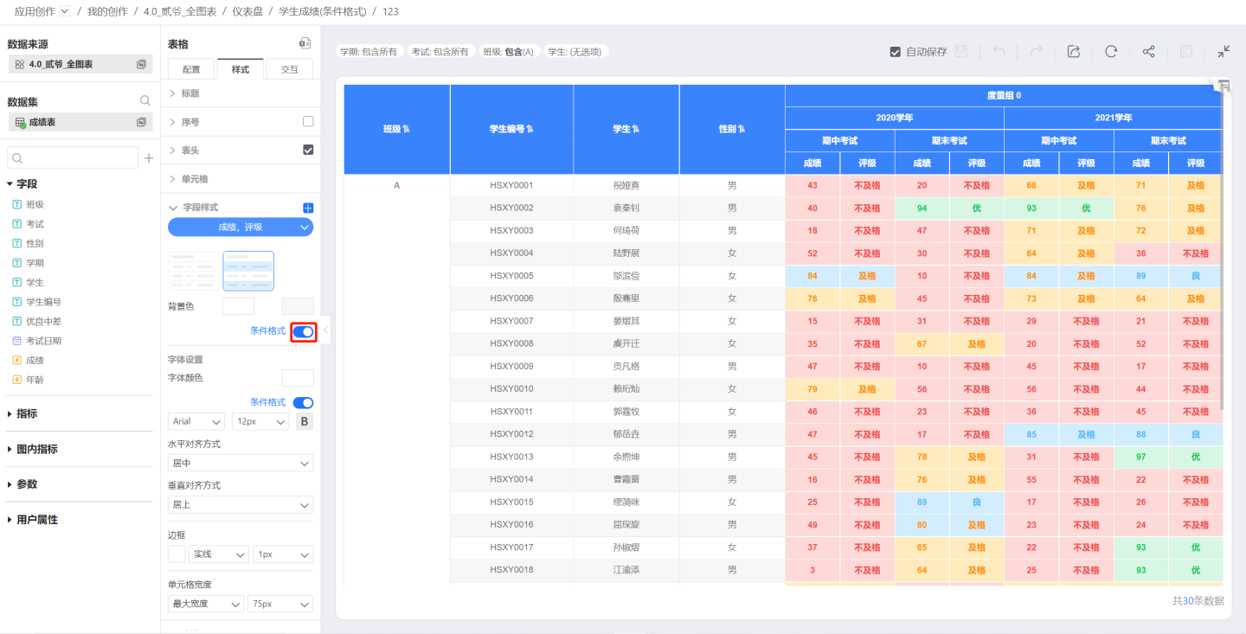Switch to the 配置 tab

[191, 69]
